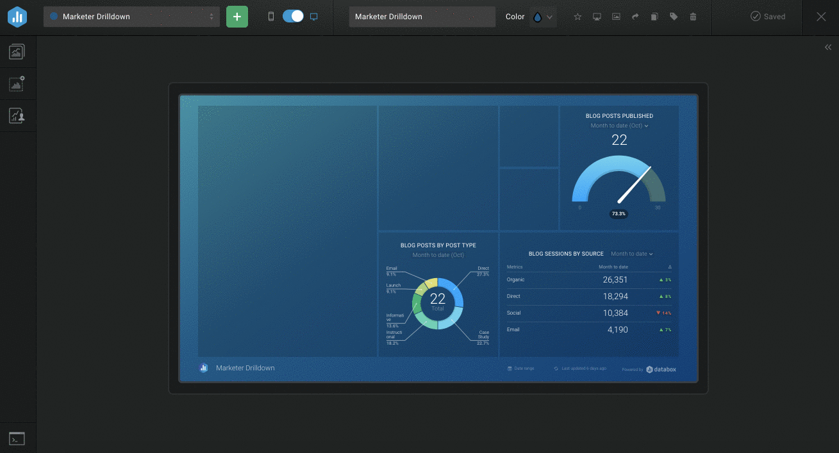The height and width of the screenshot is (453, 839).
Task: Click the trash icon to delete databoard
Action: tap(693, 17)
